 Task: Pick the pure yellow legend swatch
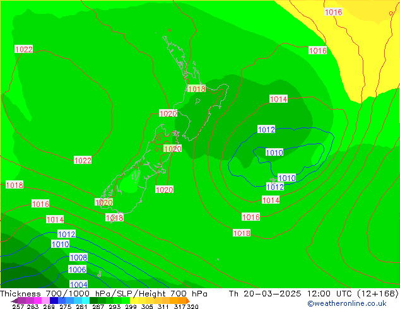[x=134, y=301]
